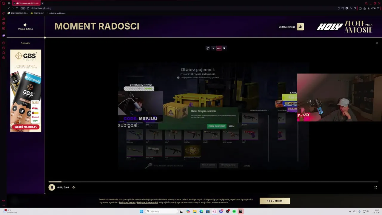The width and height of the screenshot is (382, 215).
Task: Take a snapshot with the address bar icon
Action: pos(343,8)
